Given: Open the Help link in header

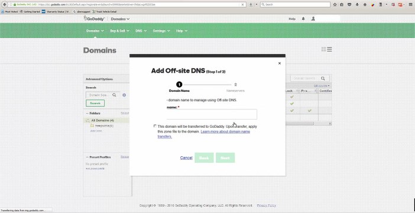Looking at the screenshot, I should 292,19.
